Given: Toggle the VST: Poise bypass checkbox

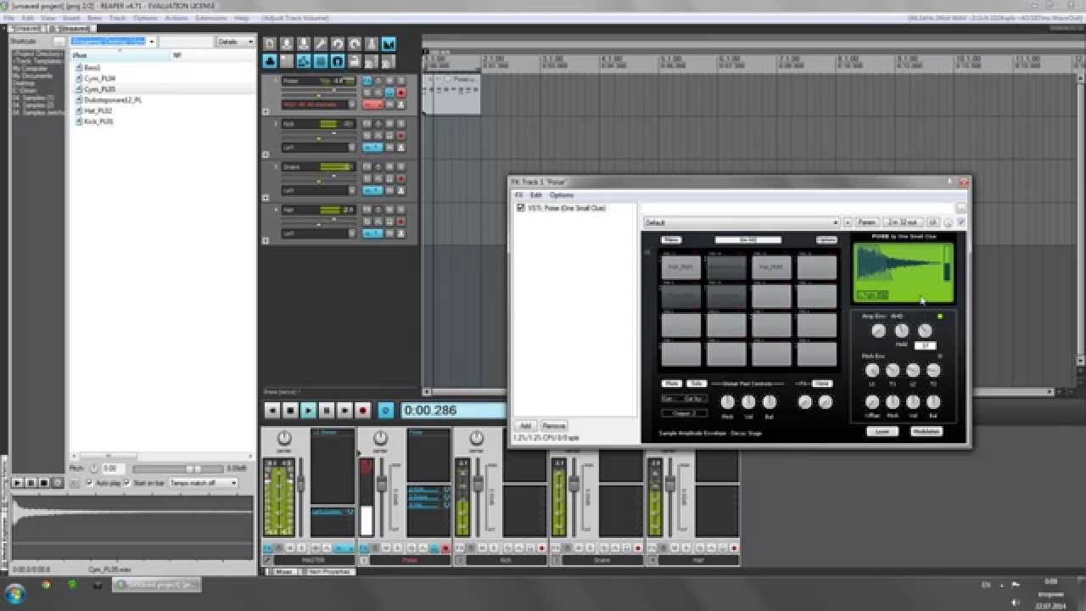Looking at the screenshot, I should pos(521,208).
